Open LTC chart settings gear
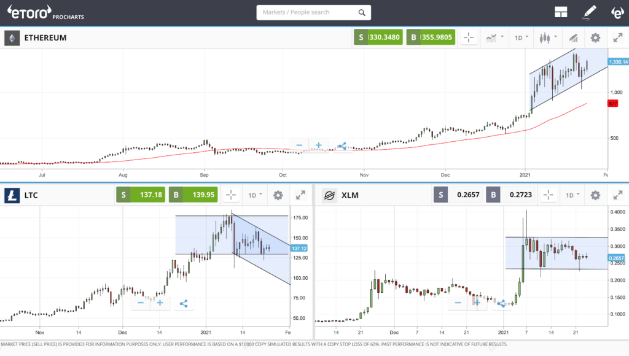This screenshot has width=629, height=356. pos(278,195)
